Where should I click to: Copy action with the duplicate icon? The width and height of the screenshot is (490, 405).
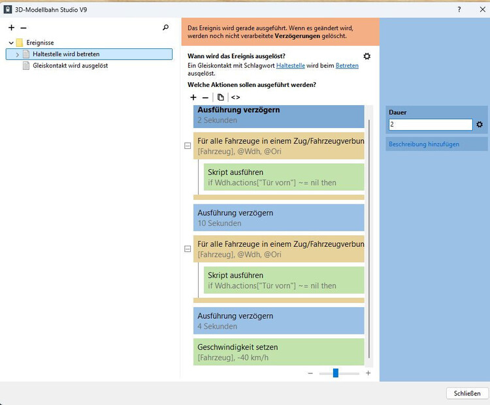coord(221,97)
